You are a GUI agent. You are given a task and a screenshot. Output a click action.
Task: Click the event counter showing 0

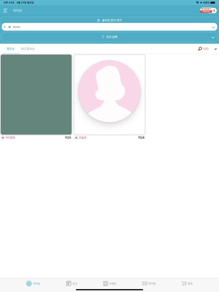tap(214, 11)
